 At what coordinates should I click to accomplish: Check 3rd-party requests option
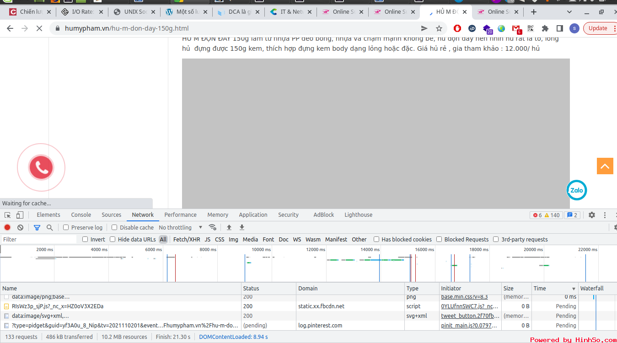(x=496, y=239)
